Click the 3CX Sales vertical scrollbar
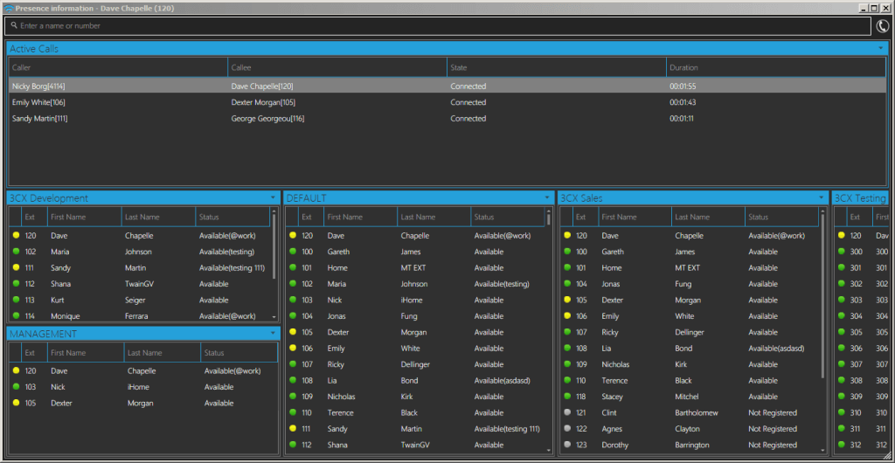 click(x=822, y=294)
